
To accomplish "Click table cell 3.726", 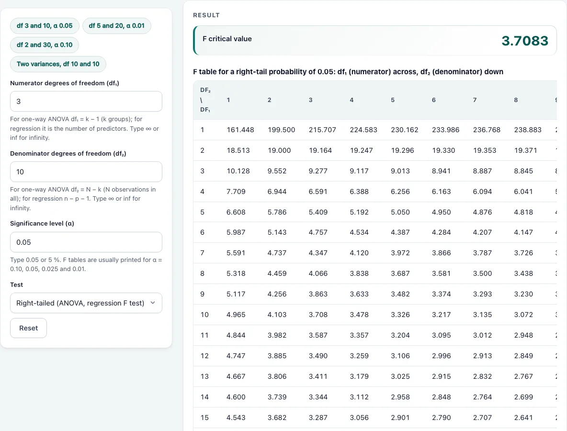I will 523,253.
